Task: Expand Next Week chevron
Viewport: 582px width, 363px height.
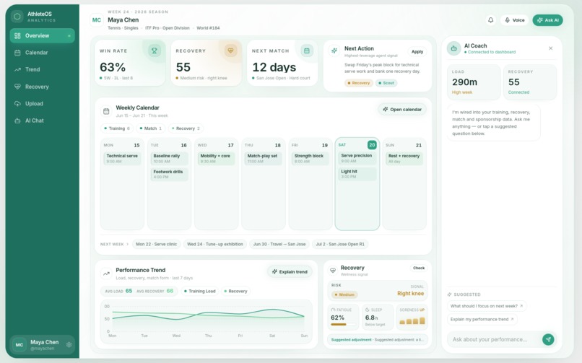Action: pyautogui.click(x=127, y=245)
